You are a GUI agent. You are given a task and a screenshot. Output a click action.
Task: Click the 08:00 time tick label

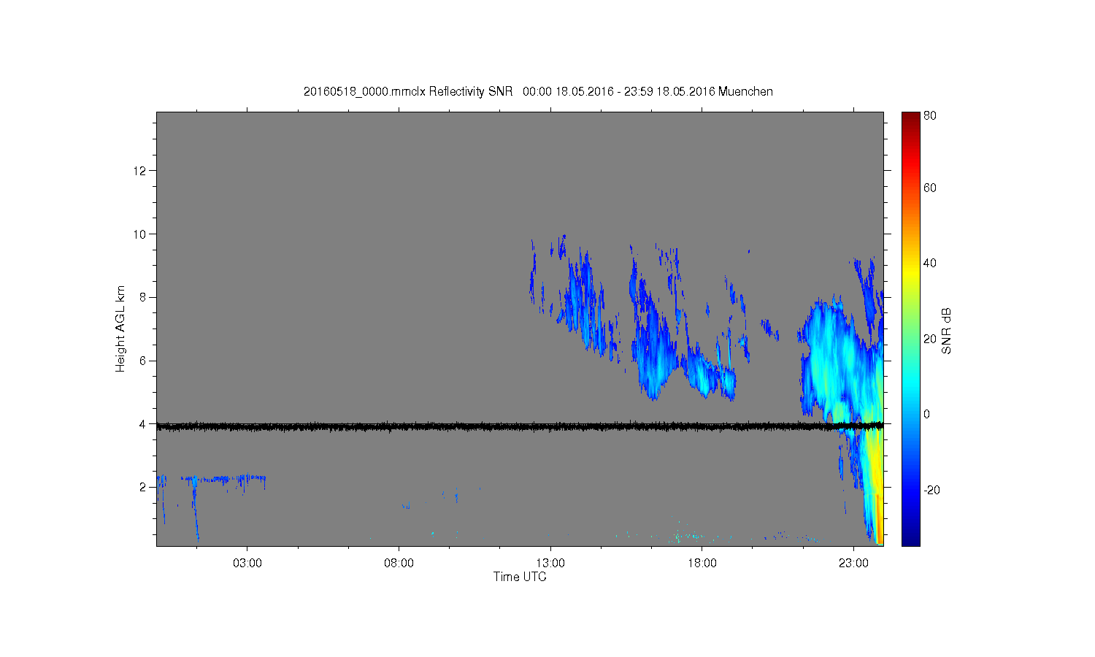399,564
